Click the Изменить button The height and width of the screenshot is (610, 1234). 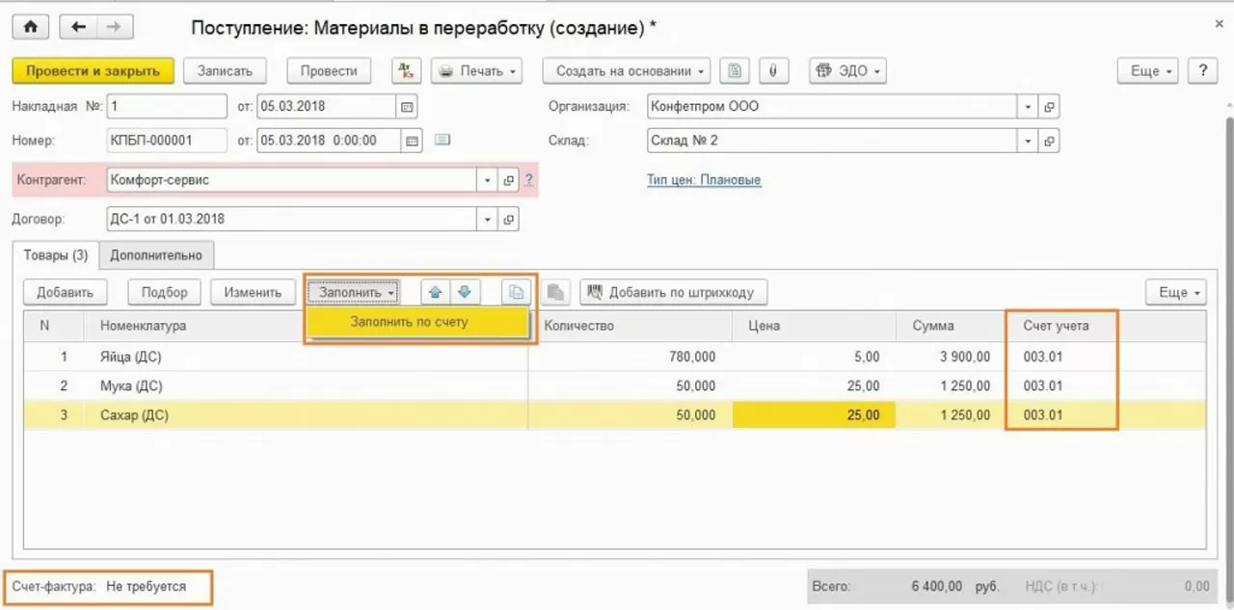tap(253, 292)
